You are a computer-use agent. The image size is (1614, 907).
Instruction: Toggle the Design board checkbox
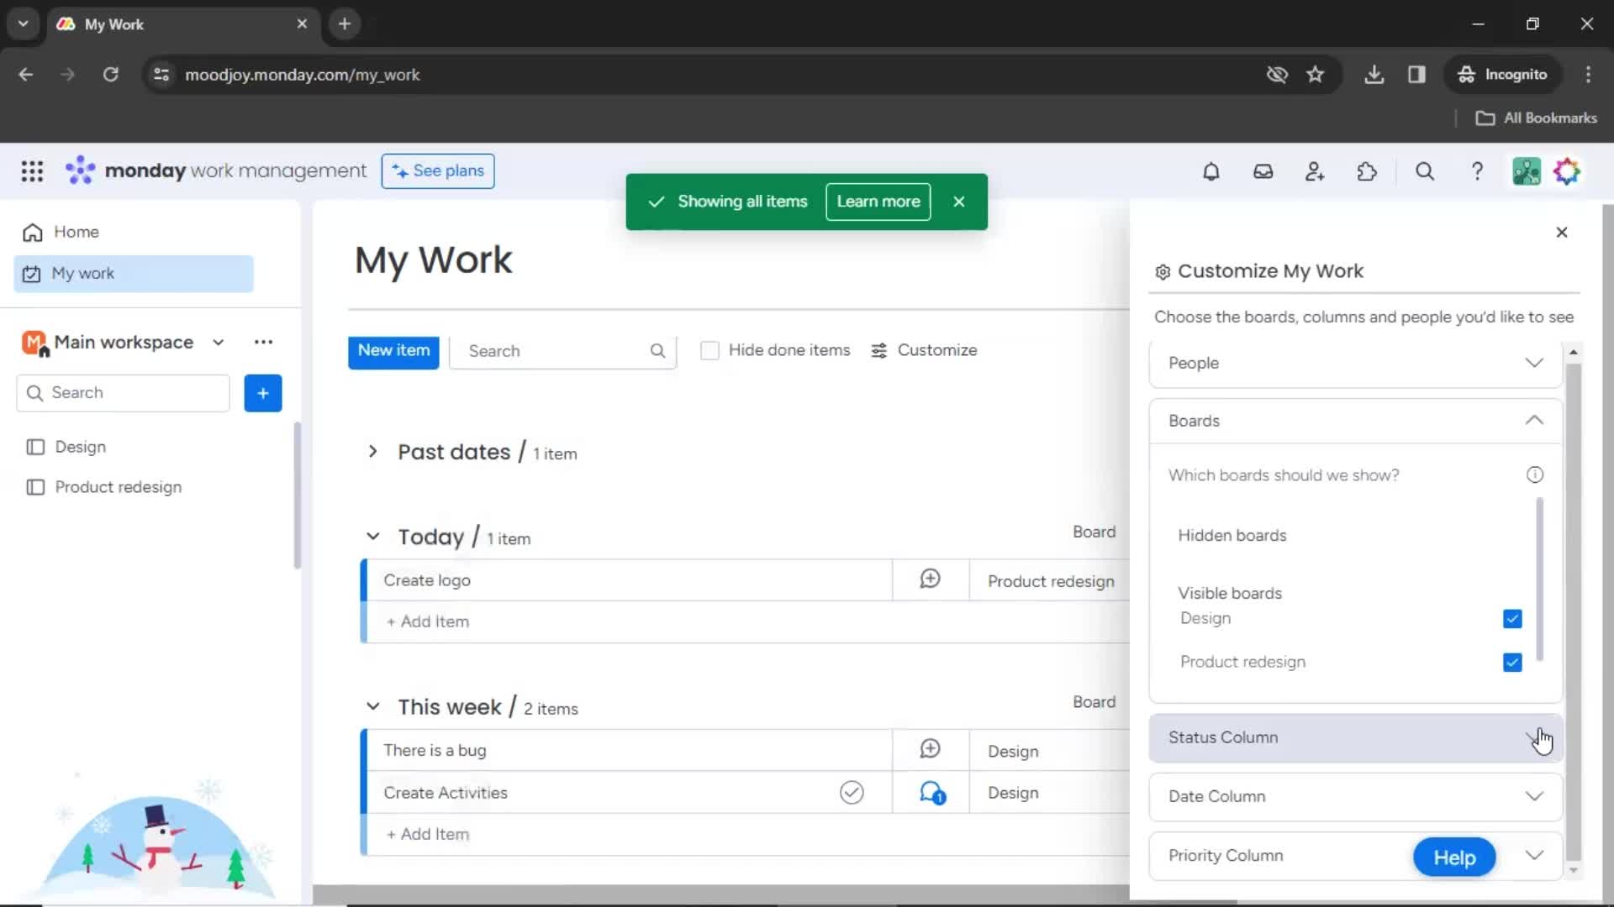(1512, 618)
